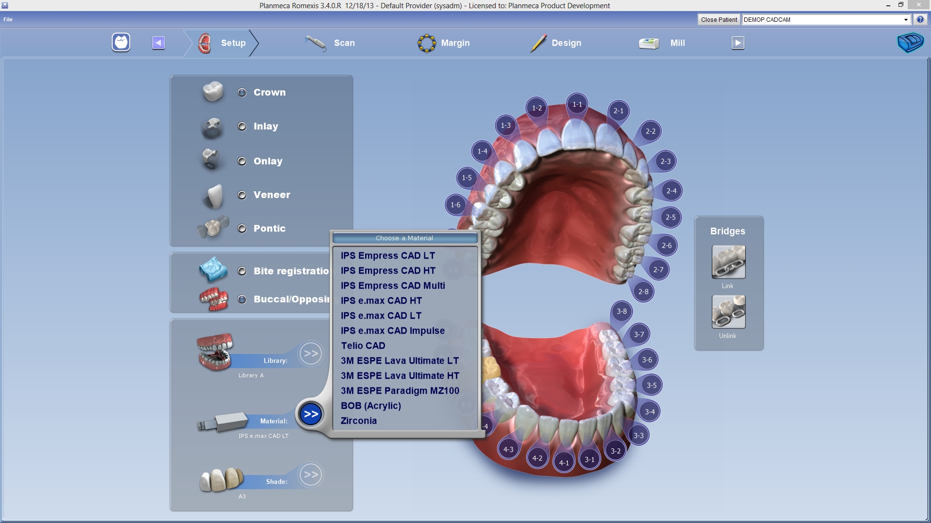Screen dimensions: 931x523
Task: Select tooth 2-3 marker
Action: pos(665,161)
